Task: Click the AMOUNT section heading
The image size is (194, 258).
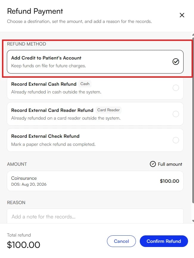Action: tap(17, 164)
